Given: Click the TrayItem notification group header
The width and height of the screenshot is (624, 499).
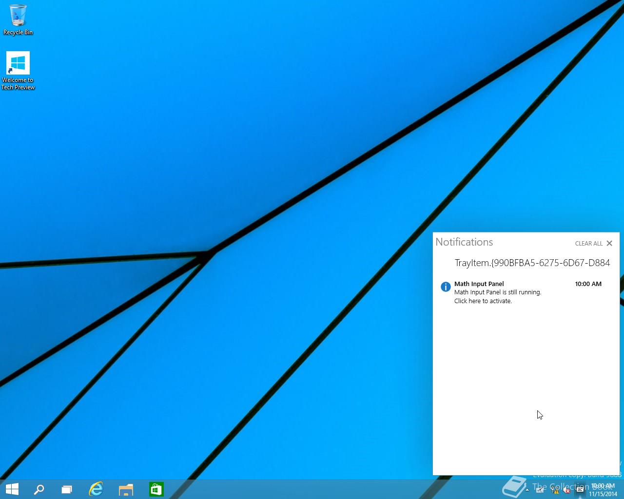Looking at the screenshot, I should point(532,263).
